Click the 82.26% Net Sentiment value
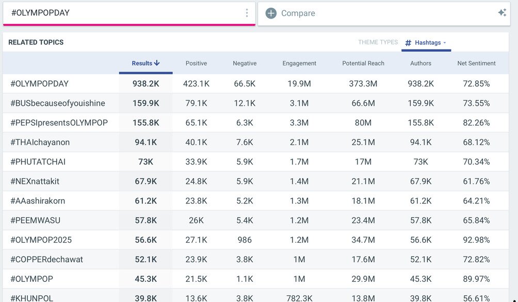The image size is (518, 302). pyautogui.click(x=476, y=122)
